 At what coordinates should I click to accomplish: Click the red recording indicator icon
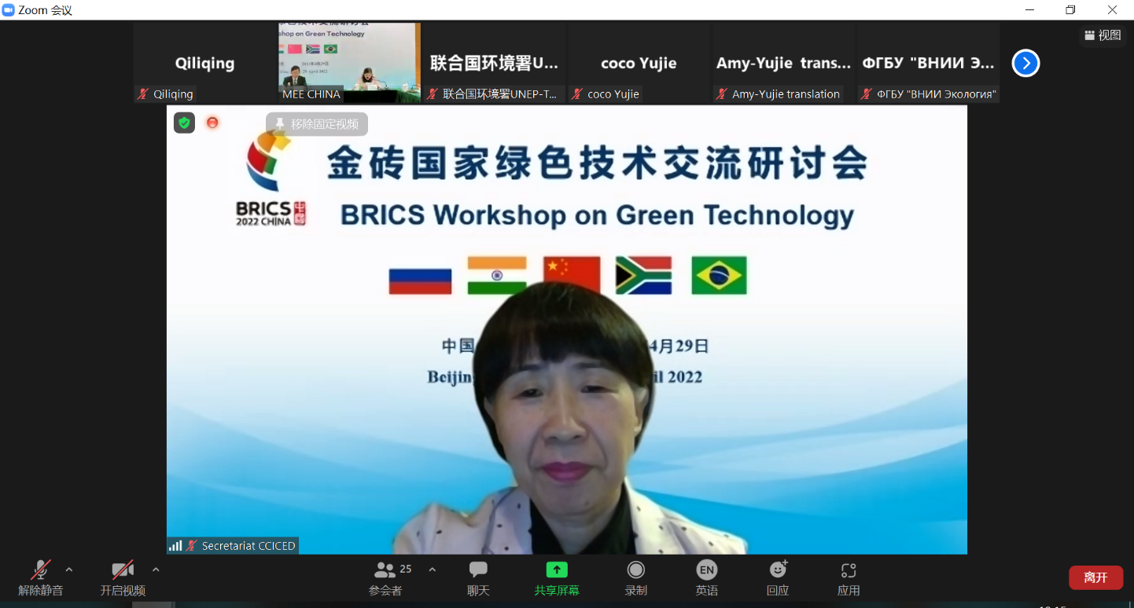(212, 123)
